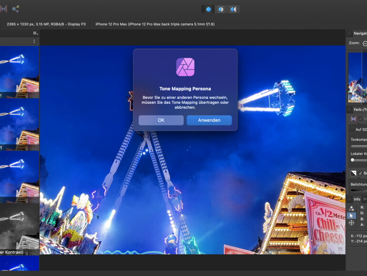Click the Affinity Photo logo in dialog
This screenshot has width=367, height=276.
[x=185, y=67]
